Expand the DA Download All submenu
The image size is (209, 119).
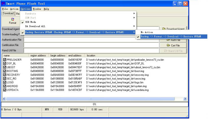pos(35,26)
